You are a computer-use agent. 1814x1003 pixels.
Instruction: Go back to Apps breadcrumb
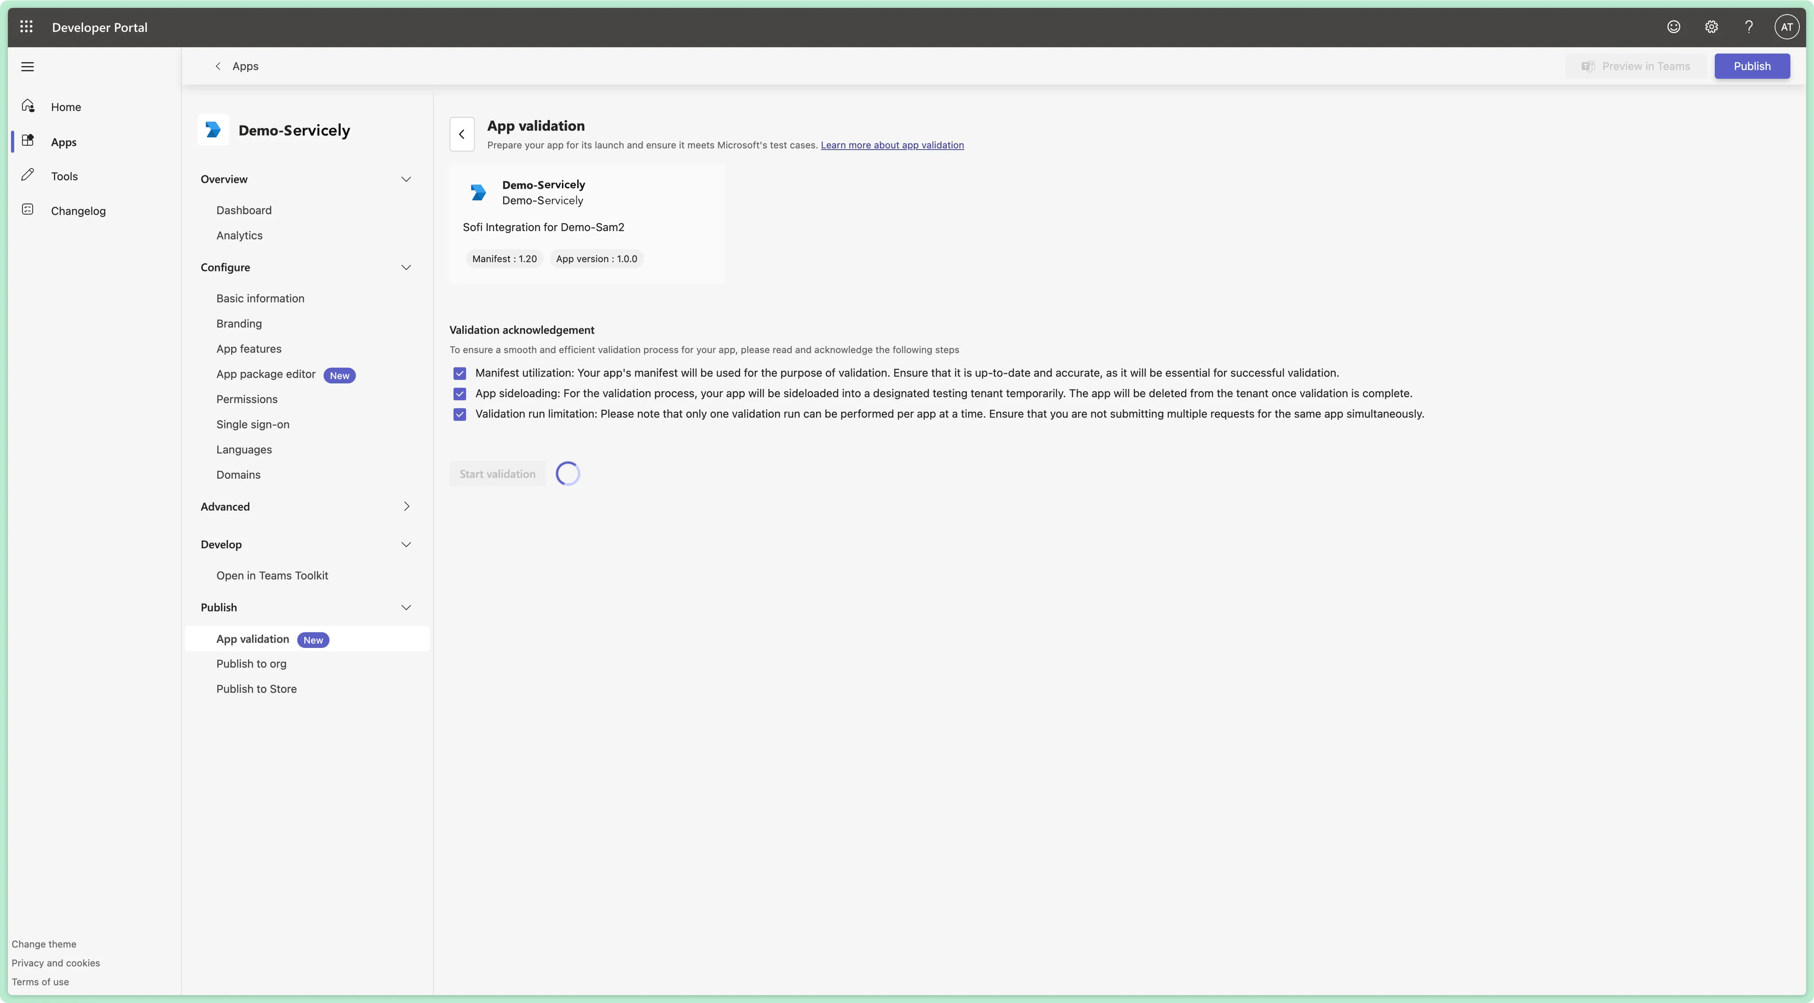[x=236, y=66]
